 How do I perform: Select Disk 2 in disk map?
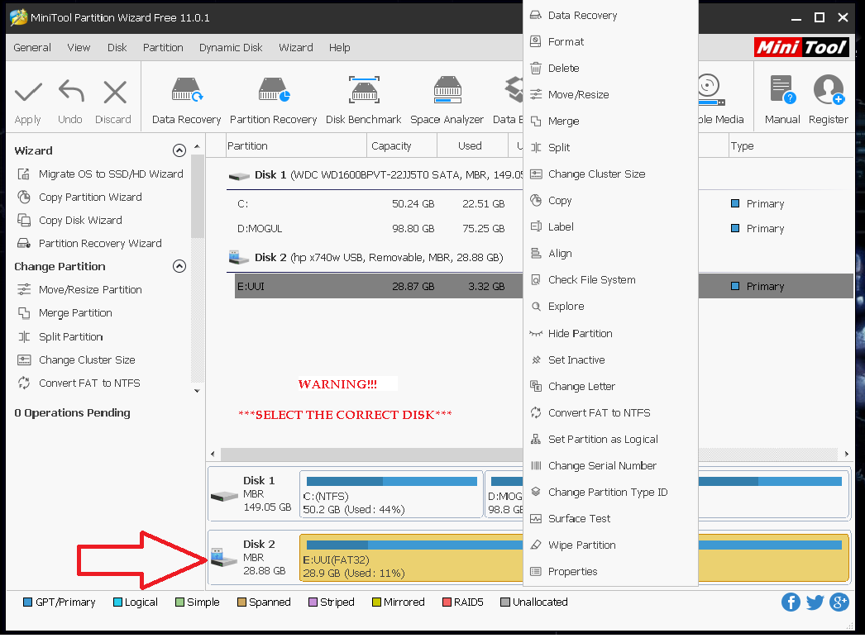click(253, 558)
